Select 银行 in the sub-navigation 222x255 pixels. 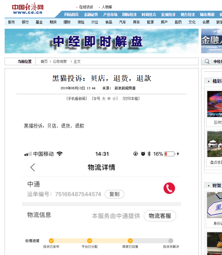25,22
